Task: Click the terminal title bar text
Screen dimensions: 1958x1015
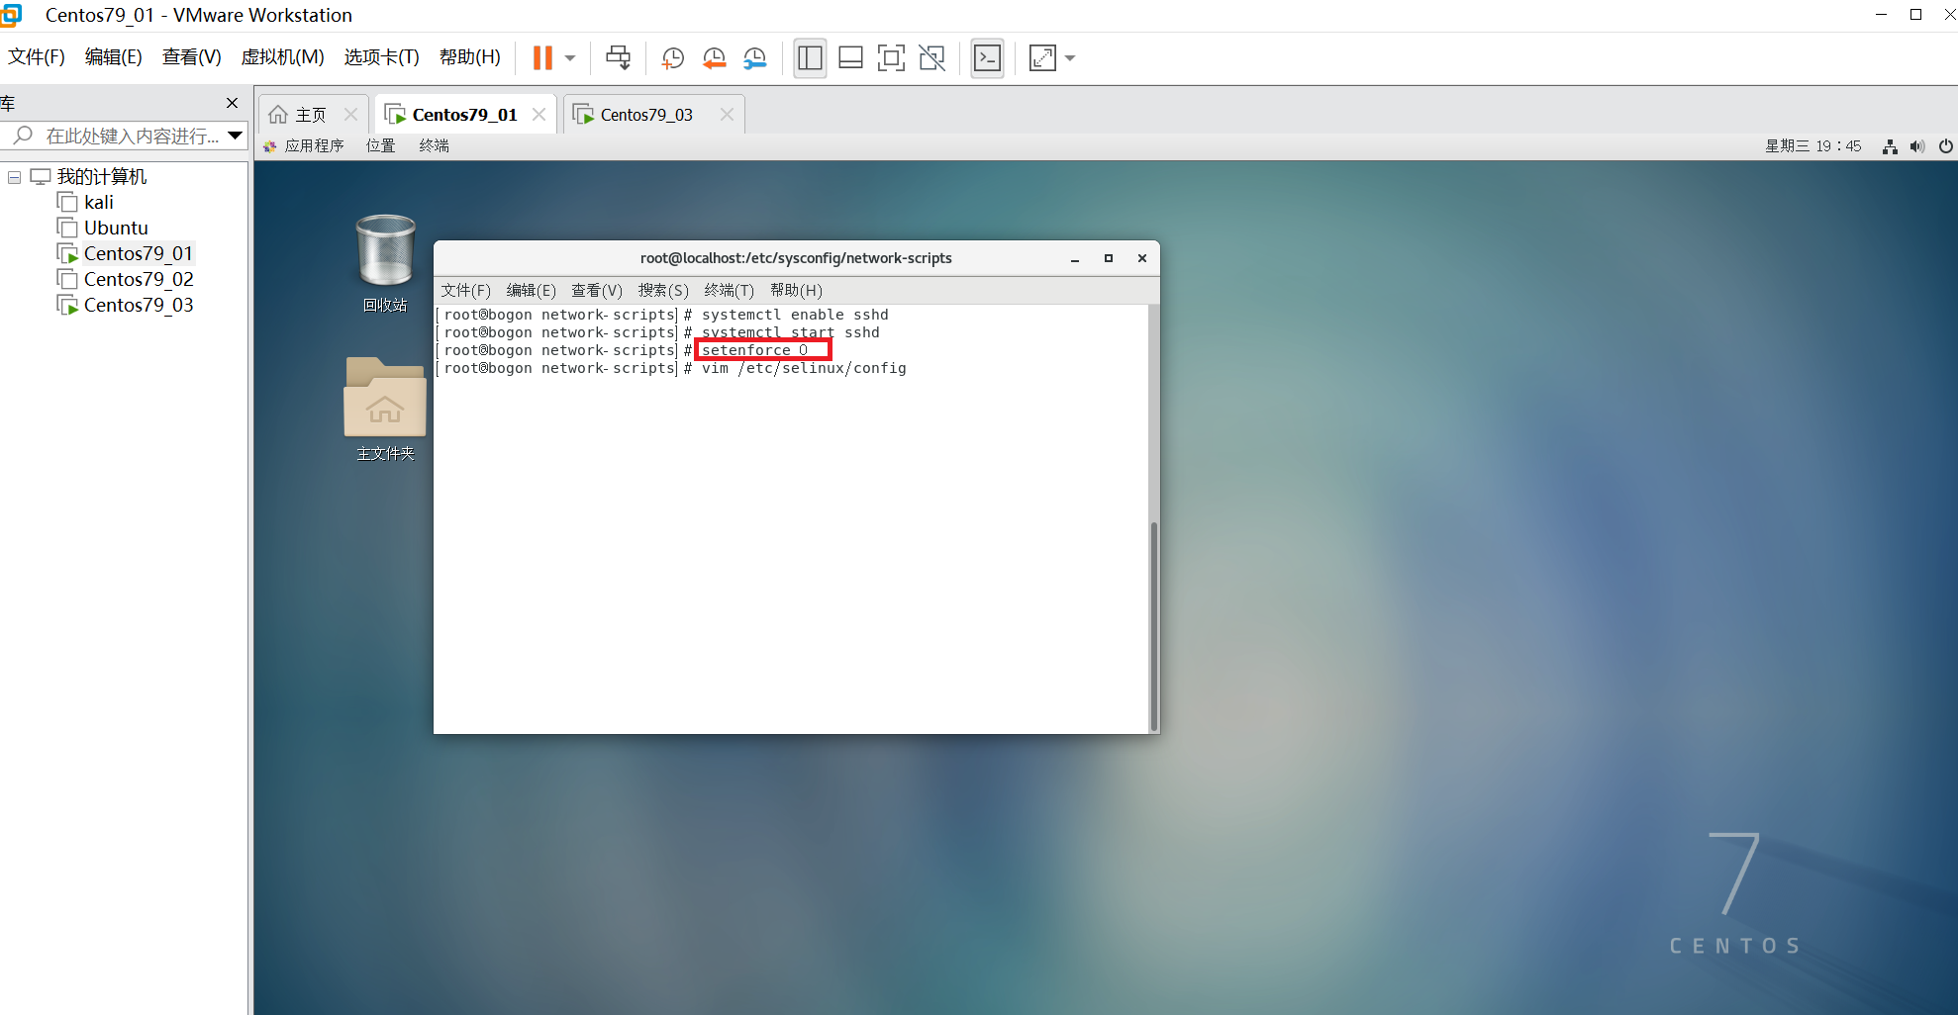Action: pyautogui.click(x=796, y=258)
